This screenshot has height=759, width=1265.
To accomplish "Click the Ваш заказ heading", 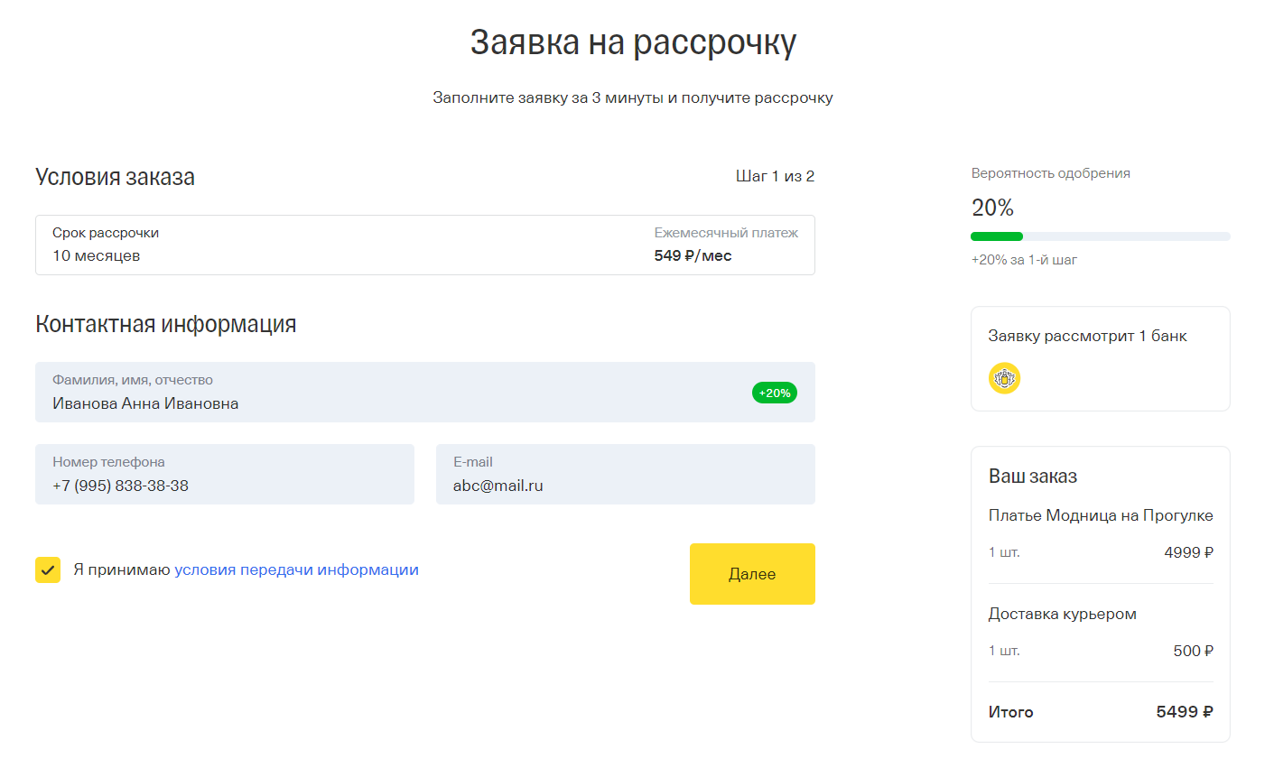I will point(1032,477).
